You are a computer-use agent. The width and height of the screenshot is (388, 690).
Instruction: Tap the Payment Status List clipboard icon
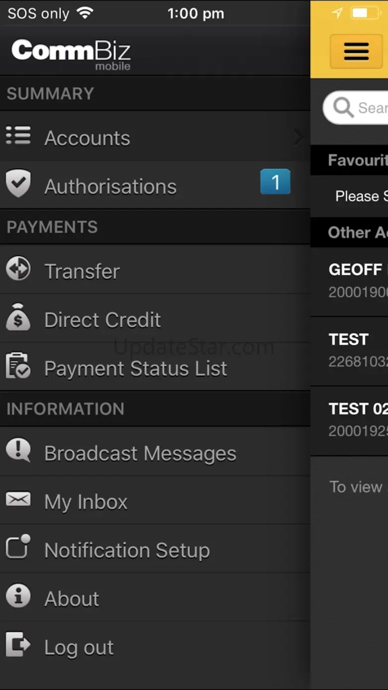(x=18, y=366)
